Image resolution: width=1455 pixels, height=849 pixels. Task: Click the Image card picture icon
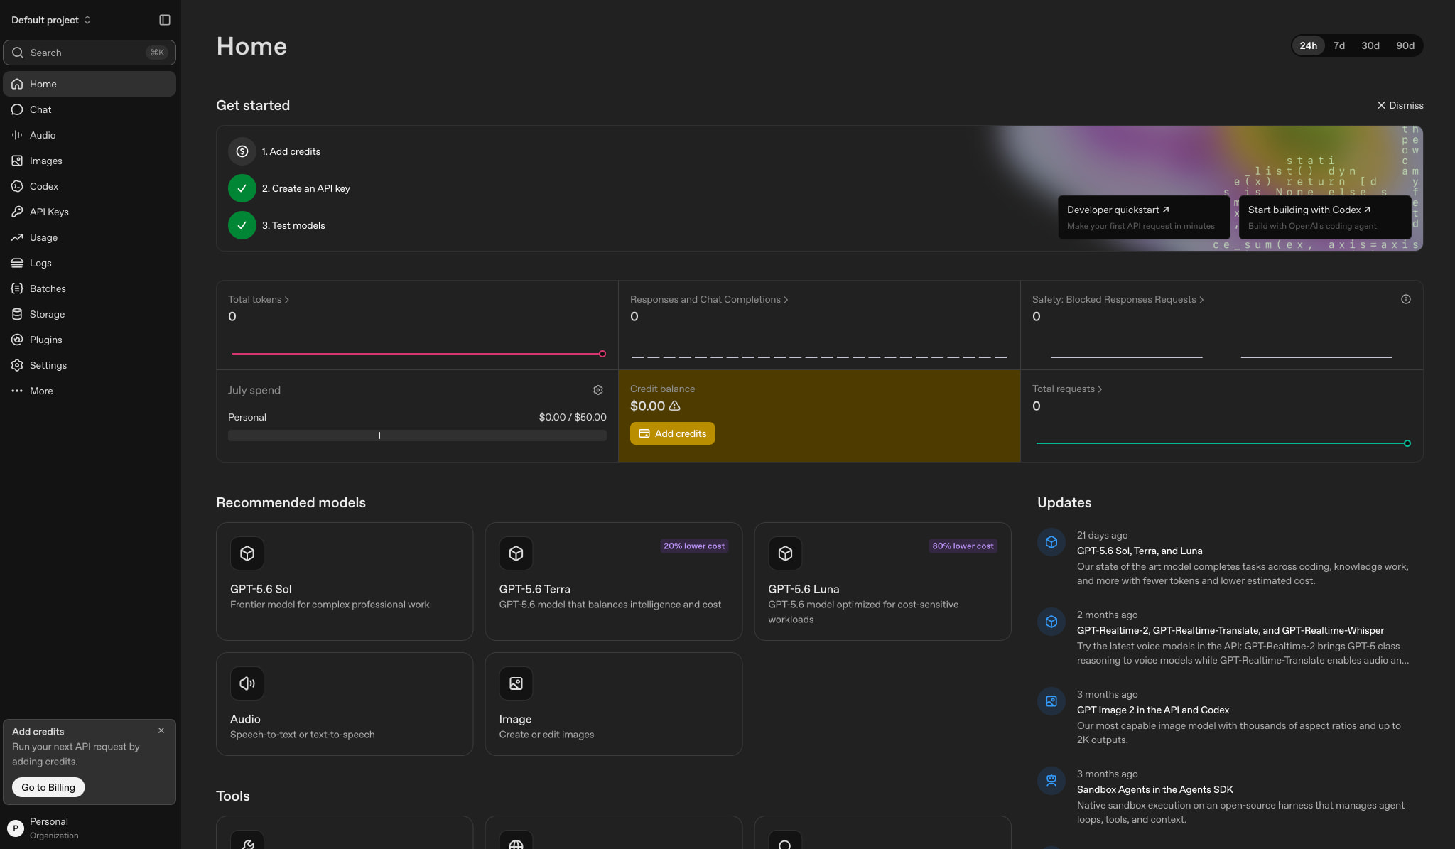tap(516, 683)
